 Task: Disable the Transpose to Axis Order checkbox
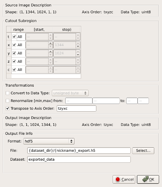[x=8, y=108]
